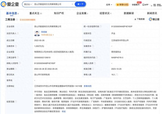Clear the search box with the X icon
The width and height of the screenshot is (162, 114).
(x=72, y=4)
